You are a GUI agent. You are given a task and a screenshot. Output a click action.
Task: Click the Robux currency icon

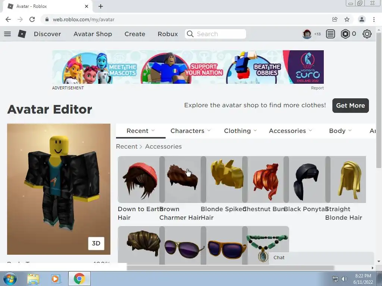click(345, 34)
